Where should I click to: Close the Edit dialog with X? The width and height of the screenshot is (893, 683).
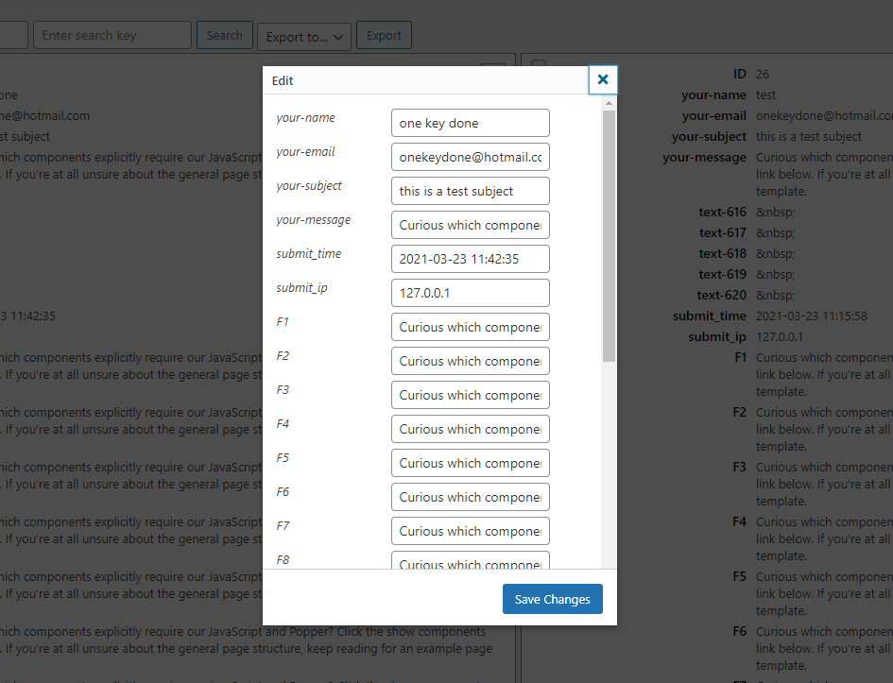(603, 79)
